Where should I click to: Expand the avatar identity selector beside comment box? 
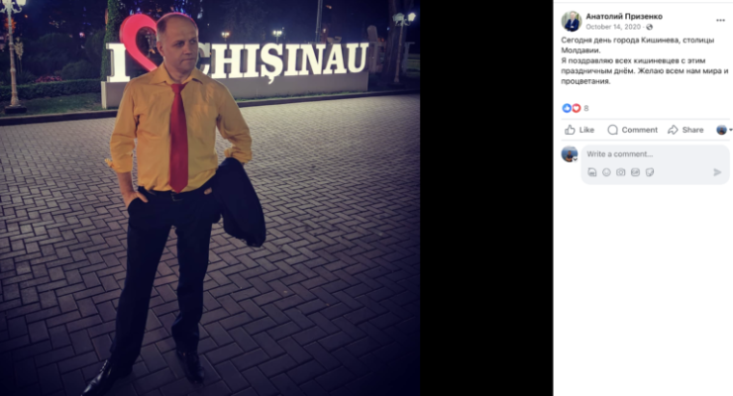(570, 154)
